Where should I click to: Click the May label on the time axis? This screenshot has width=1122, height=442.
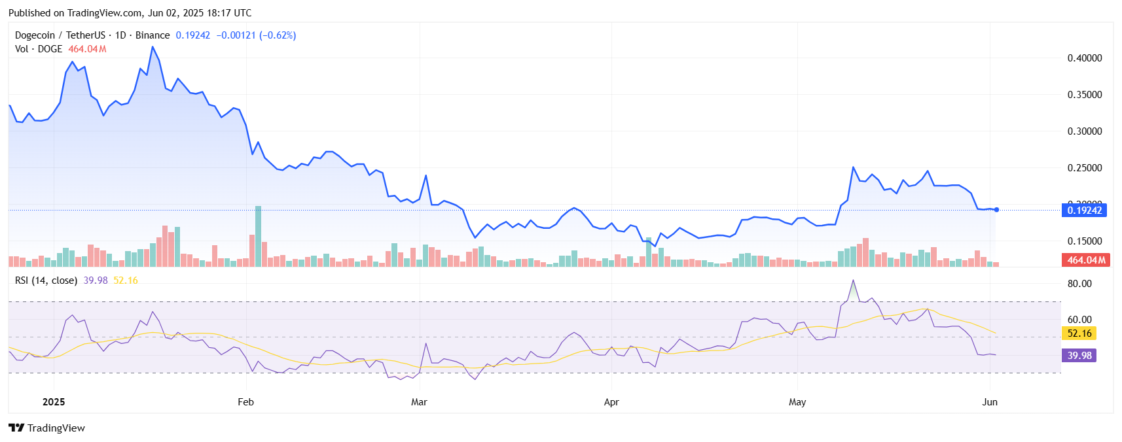pyautogui.click(x=797, y=402)
